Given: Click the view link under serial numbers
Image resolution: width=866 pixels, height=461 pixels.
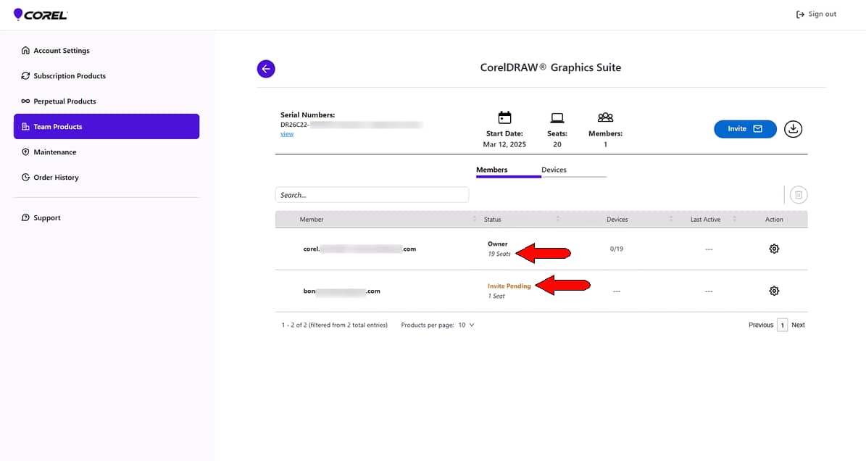Looking at the screenshot, I should click(287, 134).
